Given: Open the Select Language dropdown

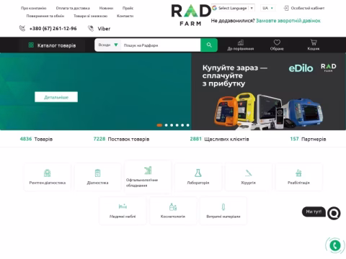Looking at the screenshot, I should pyautogui.click(x=233, y=8).
